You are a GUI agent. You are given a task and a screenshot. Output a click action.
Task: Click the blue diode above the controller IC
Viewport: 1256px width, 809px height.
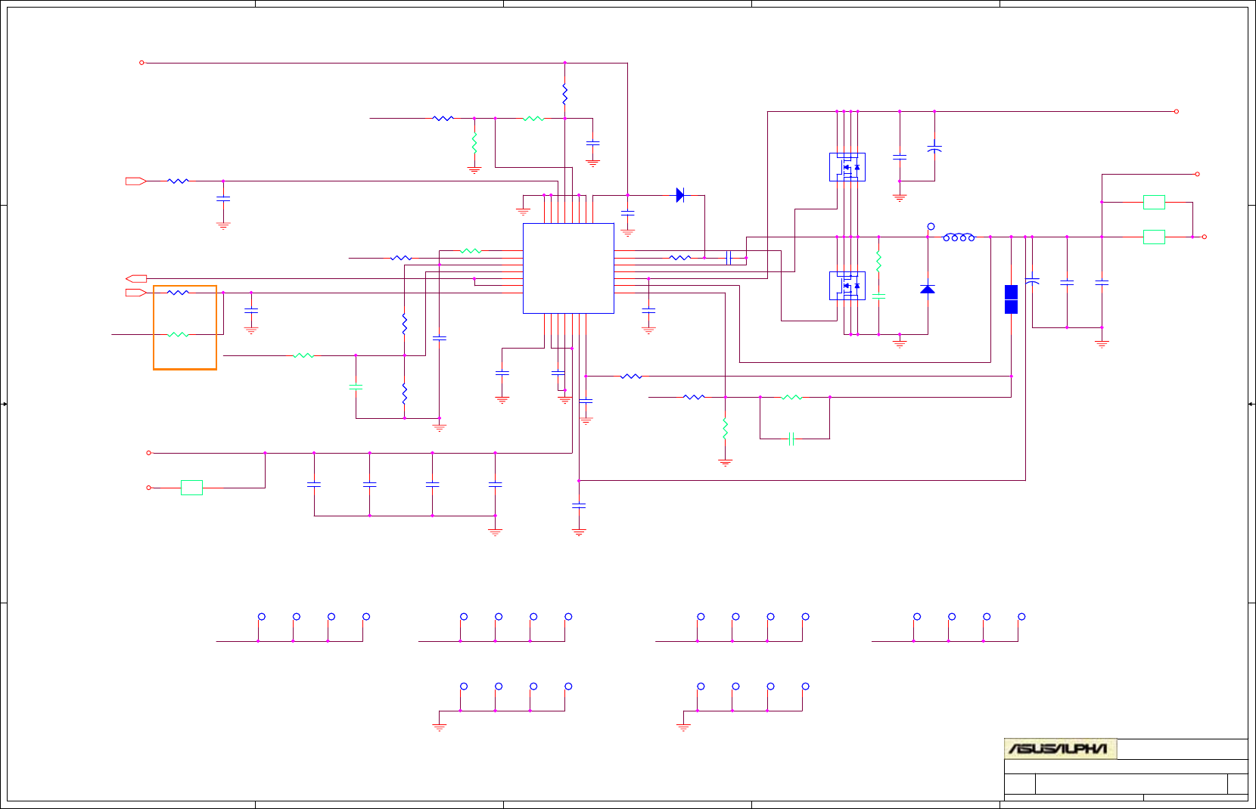(x=680, y=195)
